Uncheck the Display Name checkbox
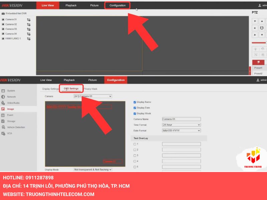Screen dimensions: 267x200 click(135, 102)
